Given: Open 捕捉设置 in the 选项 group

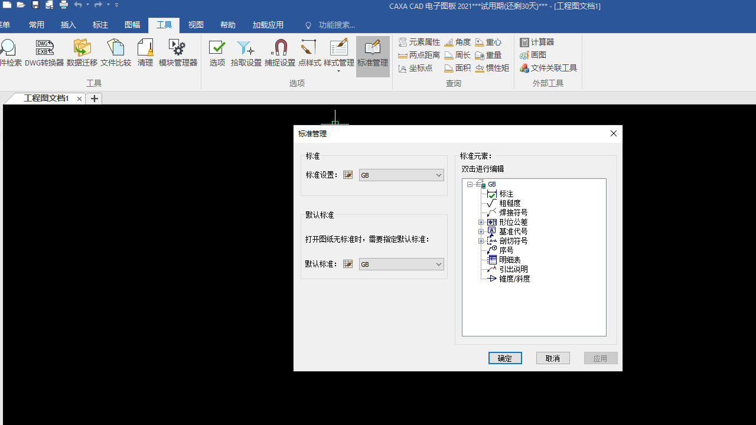Looking at the screenshot, I should pyautogui.click(x=279, y=53).
